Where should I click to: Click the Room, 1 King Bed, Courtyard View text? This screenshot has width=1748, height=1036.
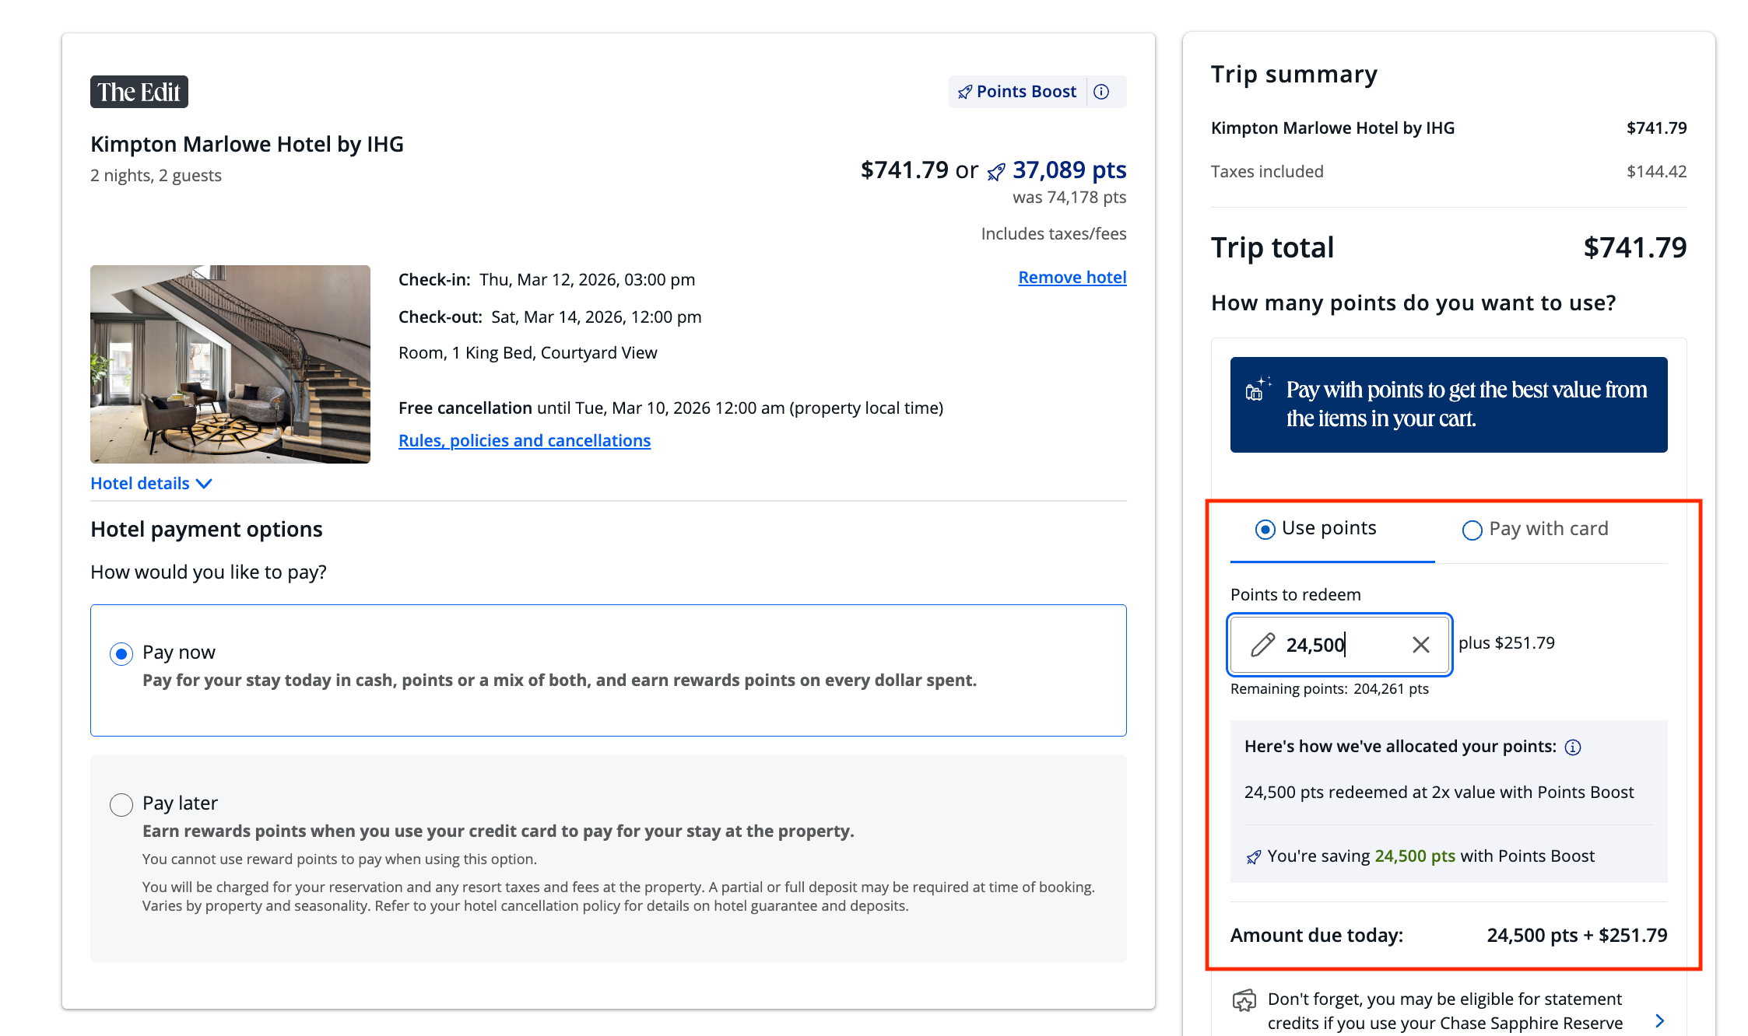pyautogui.click(x=528, y=353)
